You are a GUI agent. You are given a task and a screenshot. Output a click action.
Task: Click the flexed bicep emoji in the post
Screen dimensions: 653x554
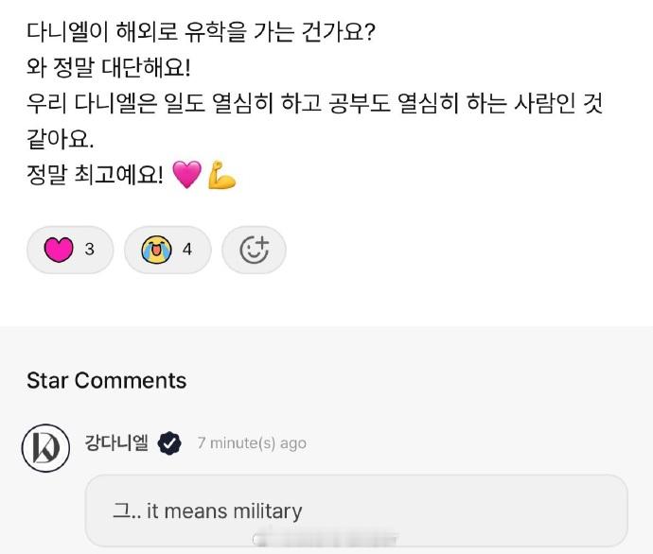pos(221,176)
